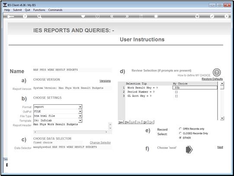Open the Commands menu
This screenshot has height=176, width=234.
55,10
